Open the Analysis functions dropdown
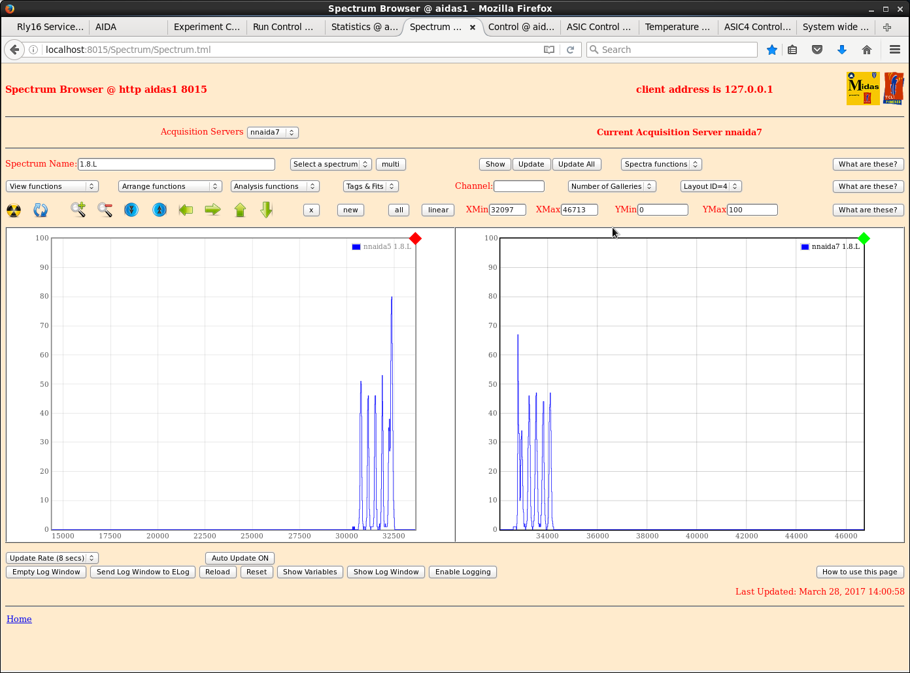This screenshot has height=673, width=910. coord(275,186)
